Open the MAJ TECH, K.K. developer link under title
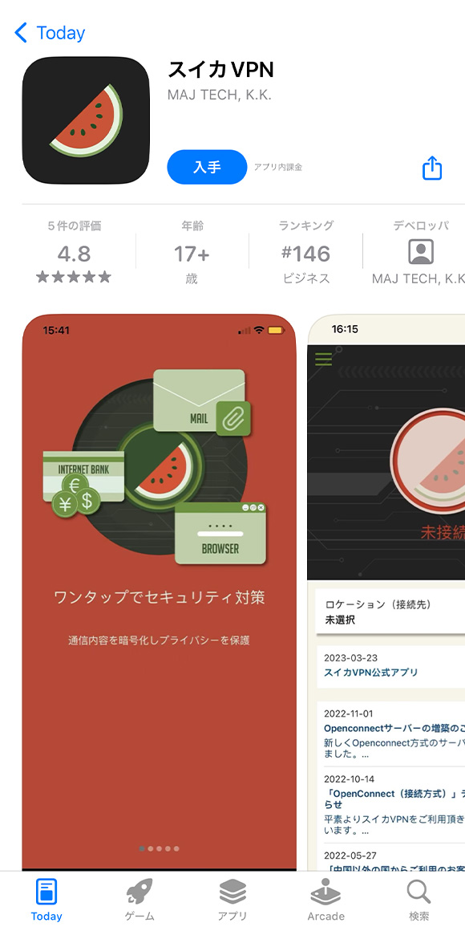 click(220, 95)
